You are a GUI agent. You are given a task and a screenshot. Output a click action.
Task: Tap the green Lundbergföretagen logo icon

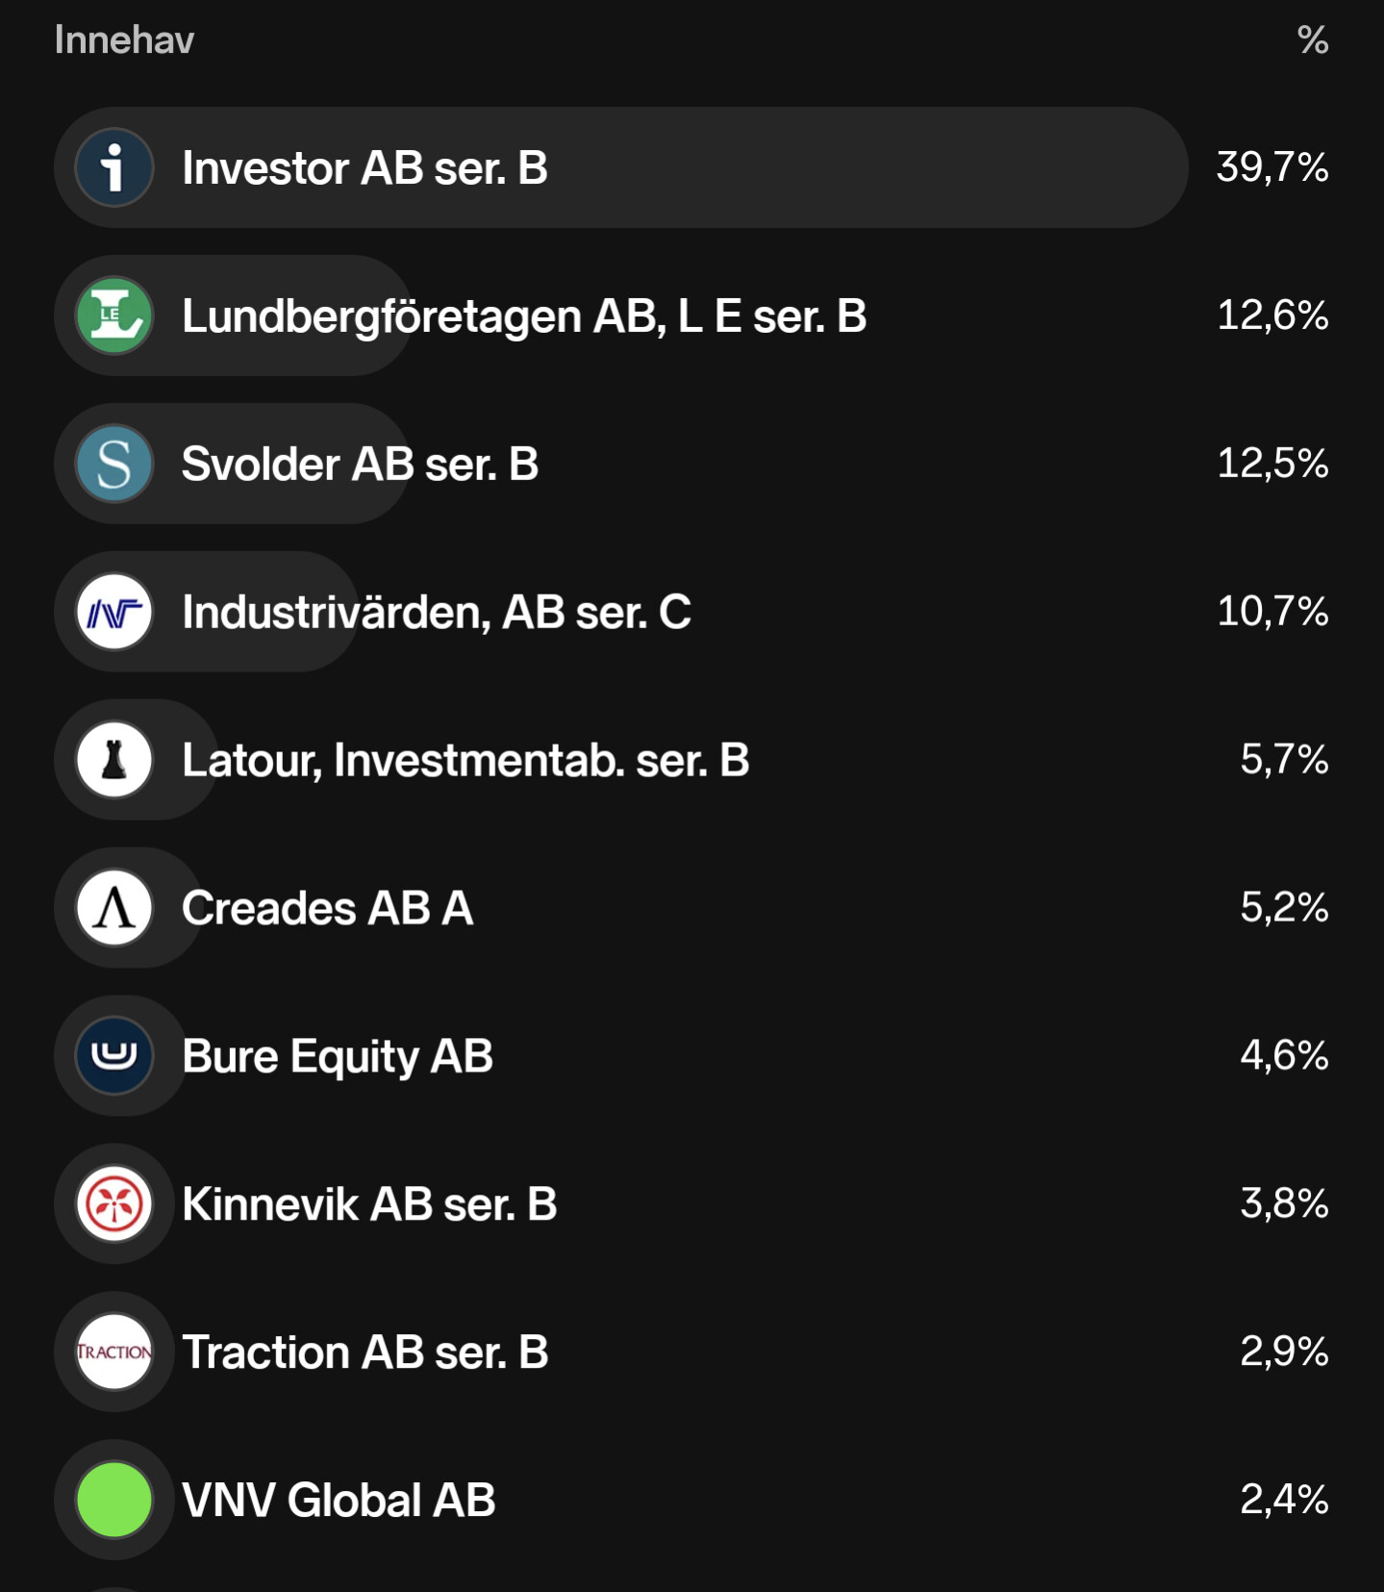tap(114, 316)
